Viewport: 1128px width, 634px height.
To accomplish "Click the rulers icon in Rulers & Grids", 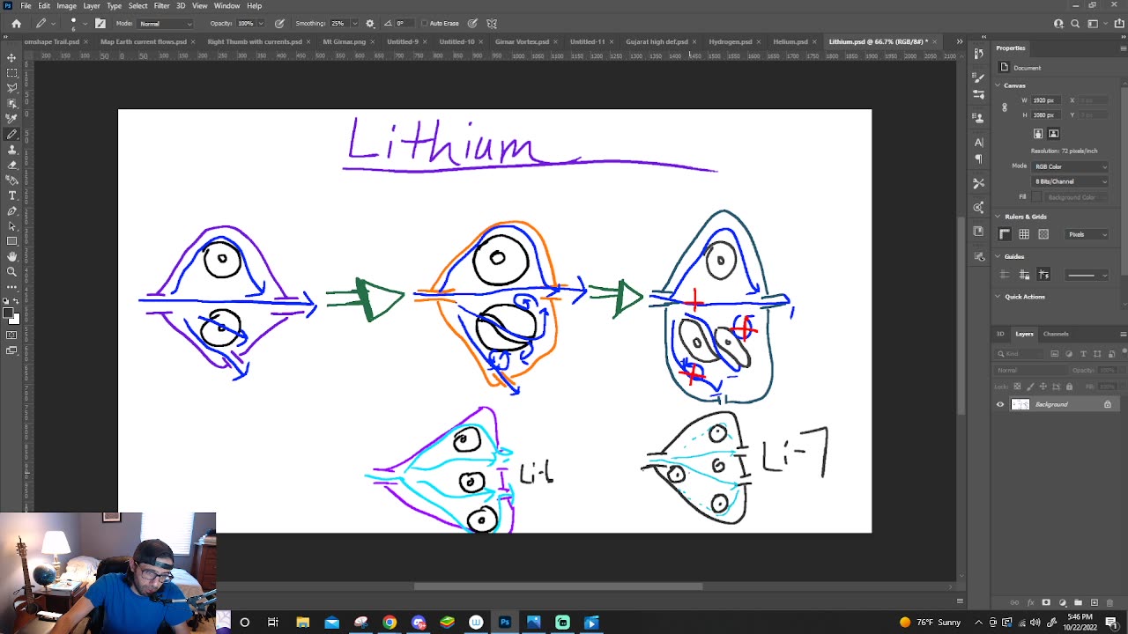I will coord(1005,234).
